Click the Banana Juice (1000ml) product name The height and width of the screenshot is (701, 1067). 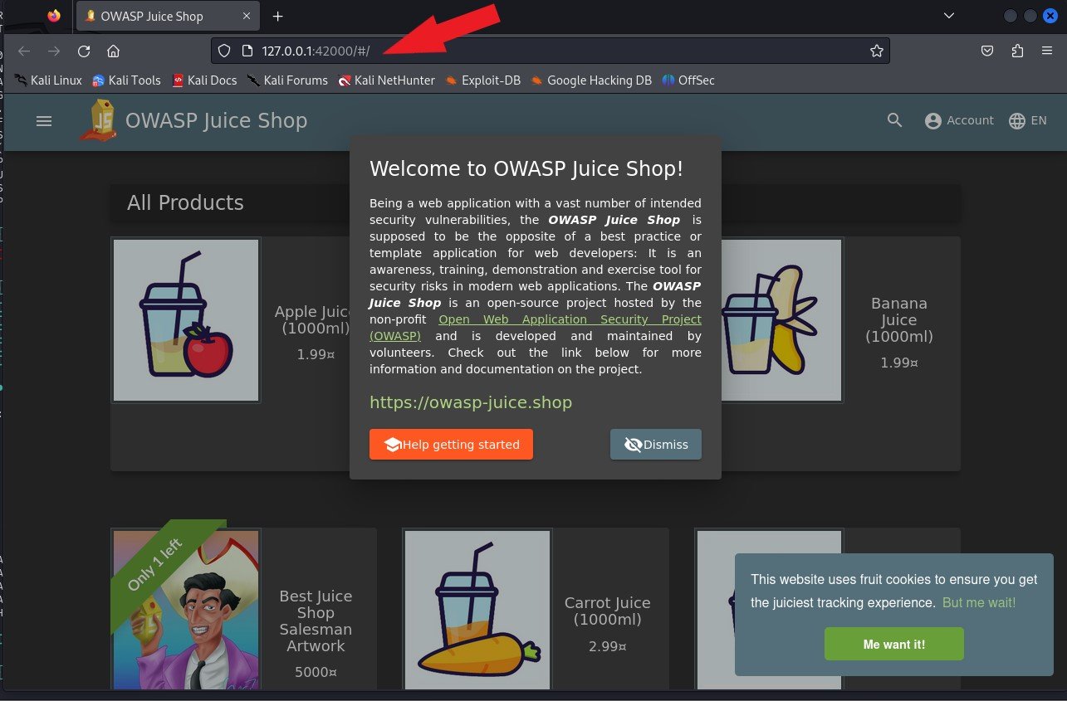click(x=899, y=320)
